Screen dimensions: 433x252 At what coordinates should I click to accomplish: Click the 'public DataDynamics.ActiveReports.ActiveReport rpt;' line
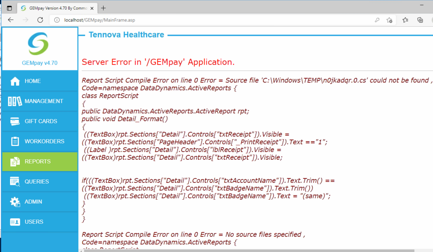coord(166,111)
